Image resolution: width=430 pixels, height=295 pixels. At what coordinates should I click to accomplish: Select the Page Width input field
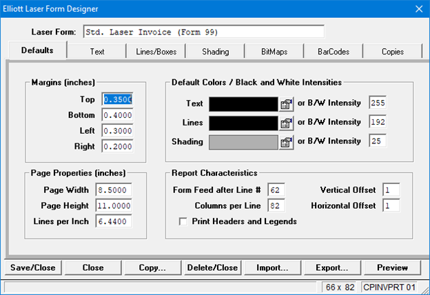pyautogui.click(x=117, y=190)
